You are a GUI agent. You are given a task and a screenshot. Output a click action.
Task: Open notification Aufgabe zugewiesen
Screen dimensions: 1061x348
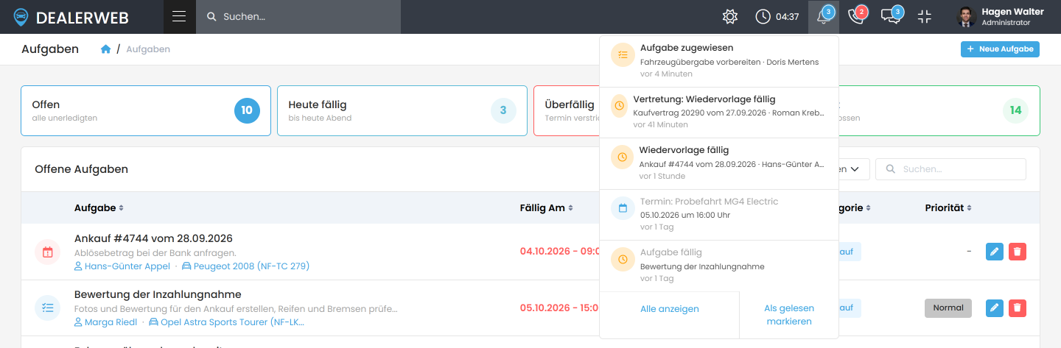[x=719, y=61]
